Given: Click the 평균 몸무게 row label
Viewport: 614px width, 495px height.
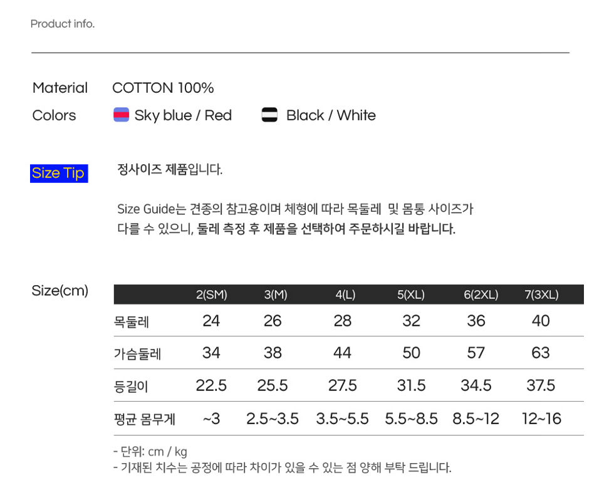Looking at the screenshot, I should point(145,419).
